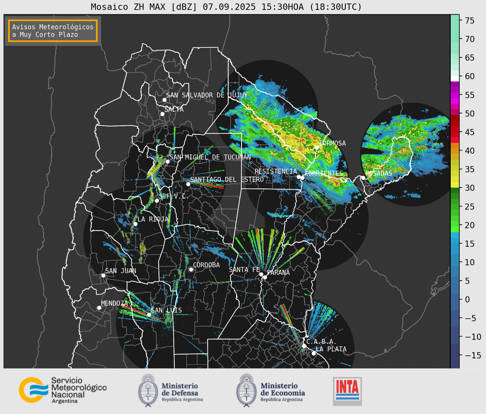This screenshot has width=486, height=414.
Task: Click the San Miguel de Tucumán marker
Action: point(168,161)
